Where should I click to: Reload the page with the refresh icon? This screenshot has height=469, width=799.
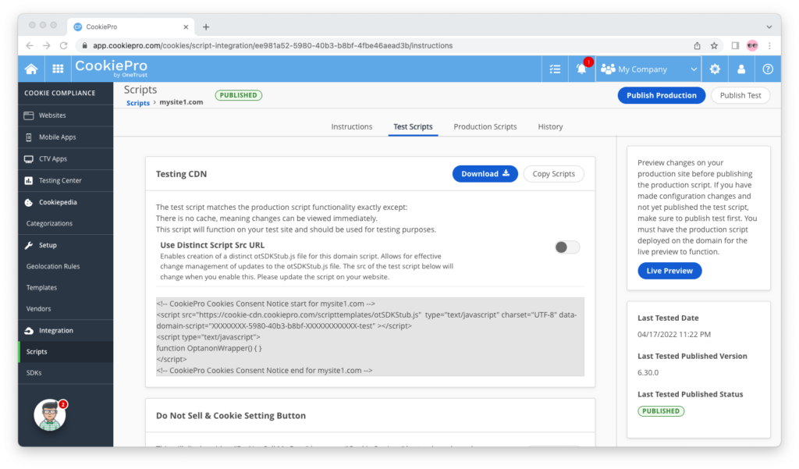click(x=64, y=45)
